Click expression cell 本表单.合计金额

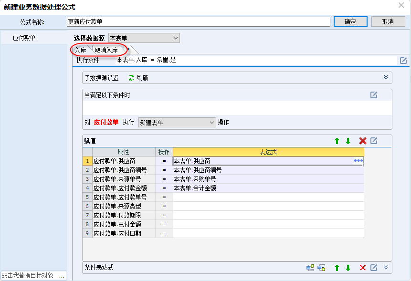click(268, 188)
